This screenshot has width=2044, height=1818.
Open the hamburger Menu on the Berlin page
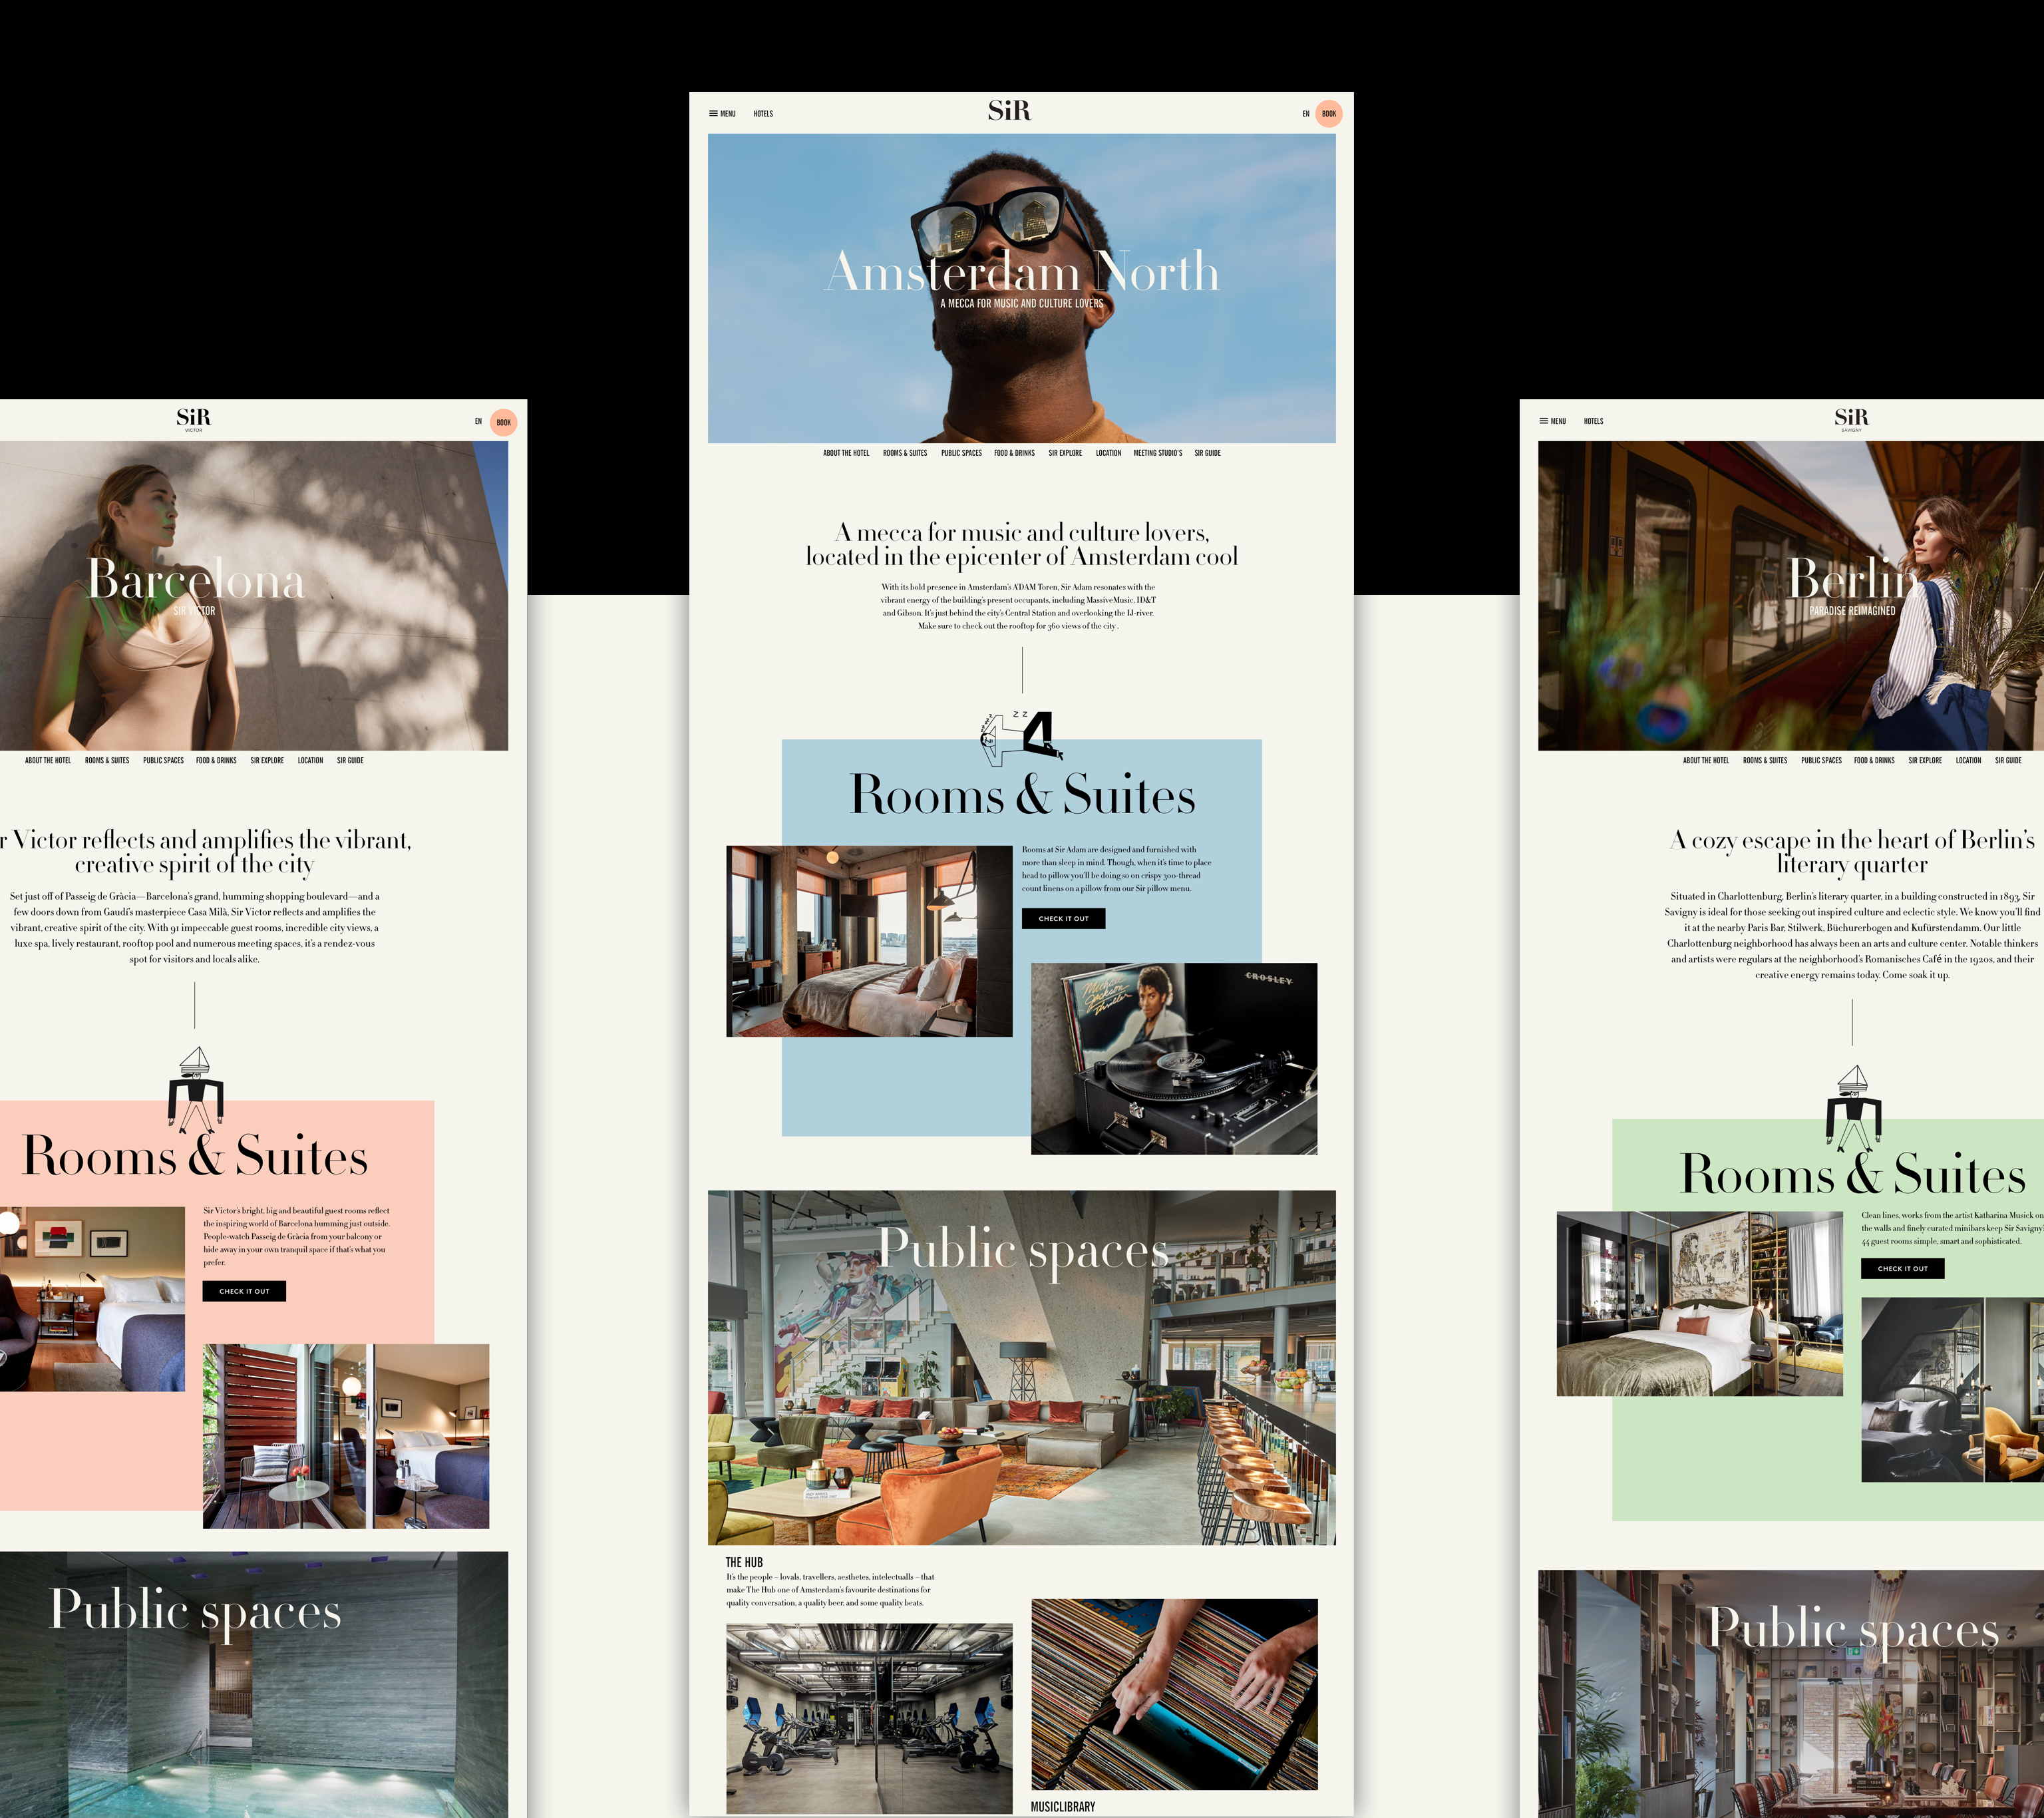click(1552, 421)
